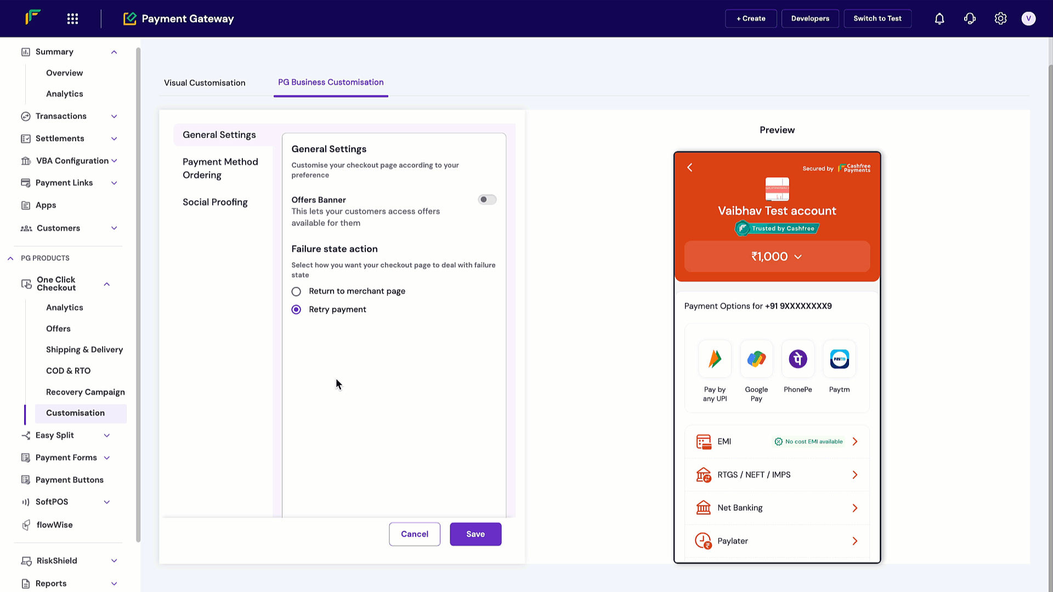Open the support headset icon
This screenshot has height=592, width=1053.
[x=970, y=19]
